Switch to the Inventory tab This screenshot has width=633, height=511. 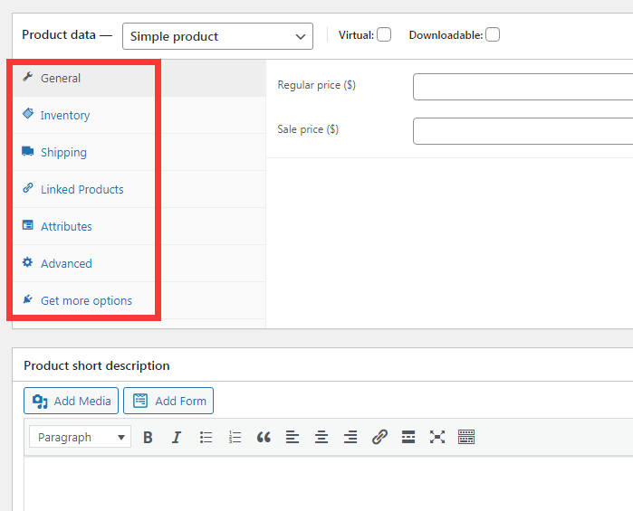pyautogui.click(x=139, y=115)
